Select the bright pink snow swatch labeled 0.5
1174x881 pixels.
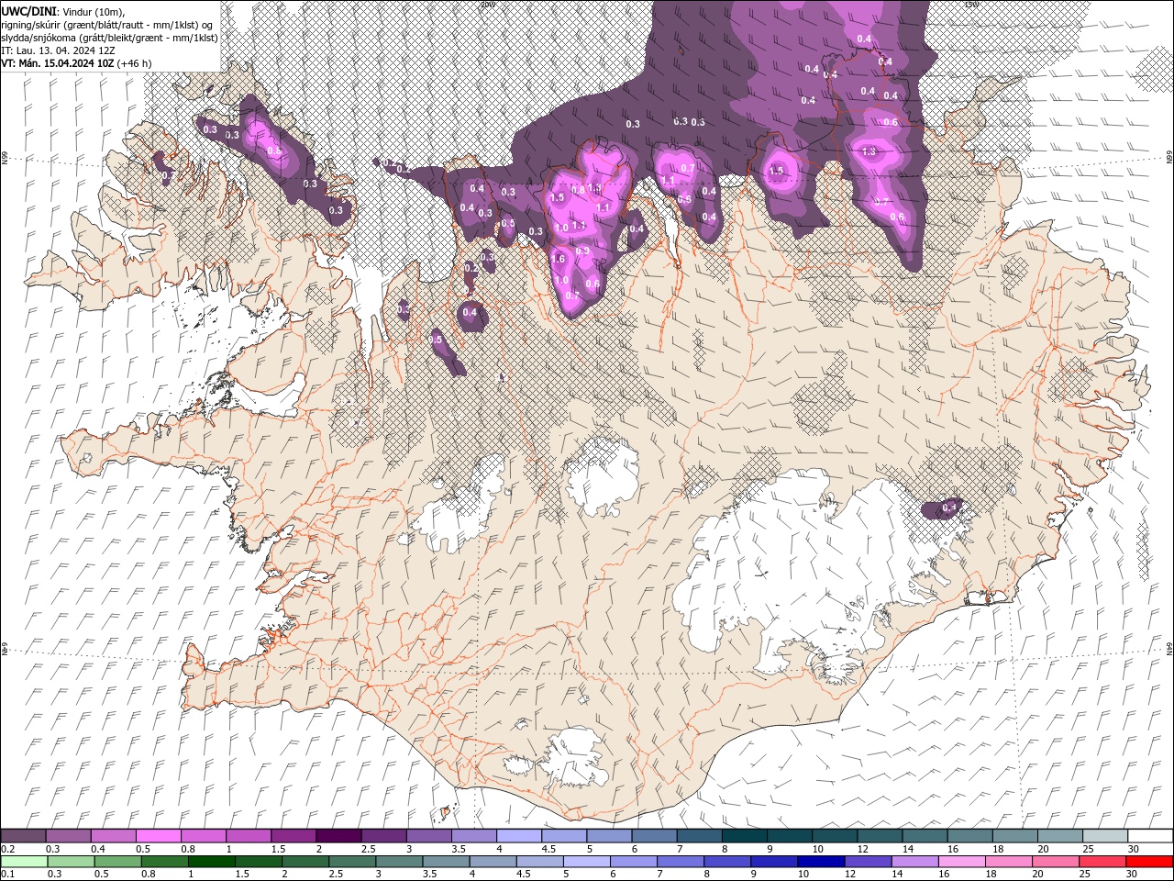(x=159, y=836)
